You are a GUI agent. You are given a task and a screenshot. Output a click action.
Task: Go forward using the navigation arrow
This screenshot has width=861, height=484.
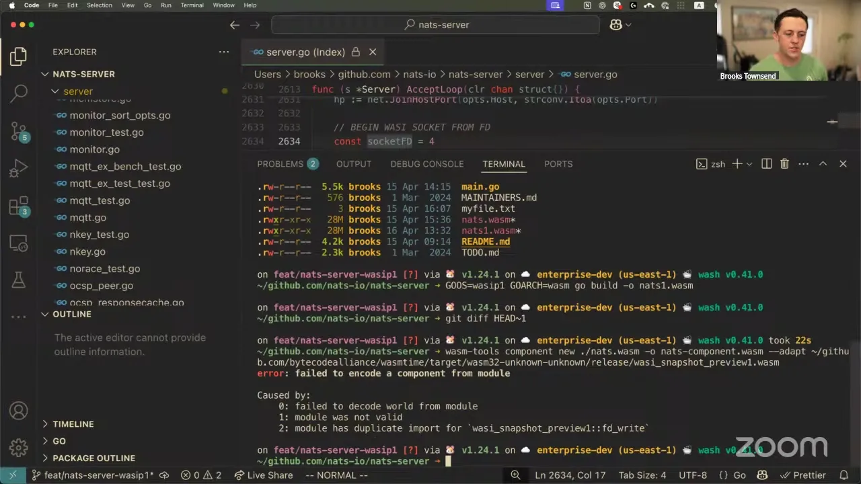point(255,25)
